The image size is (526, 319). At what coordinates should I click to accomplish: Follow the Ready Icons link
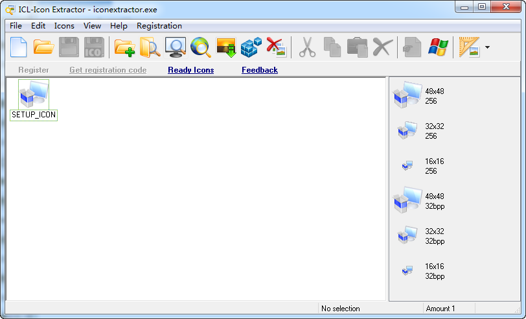pyautogui.click(x=190, y=70)
